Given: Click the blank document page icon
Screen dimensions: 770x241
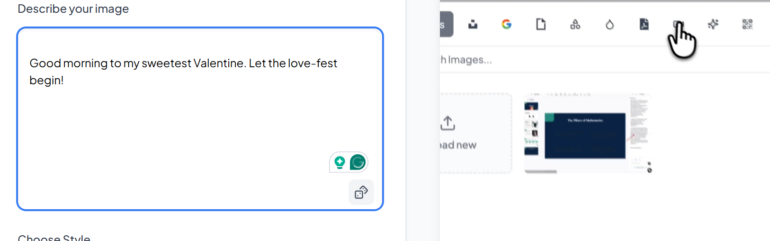Looking at the screenshot, I should pos(541,24).
